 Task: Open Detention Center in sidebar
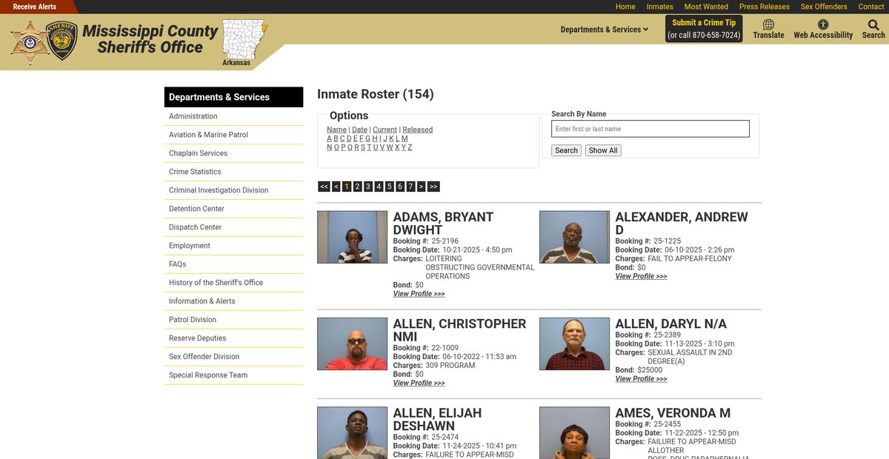pos(233,209)
